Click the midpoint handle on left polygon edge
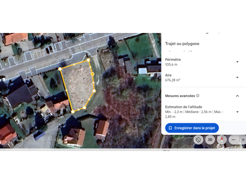This screenshot has width=246, height=184. click(x=66, y=90)
